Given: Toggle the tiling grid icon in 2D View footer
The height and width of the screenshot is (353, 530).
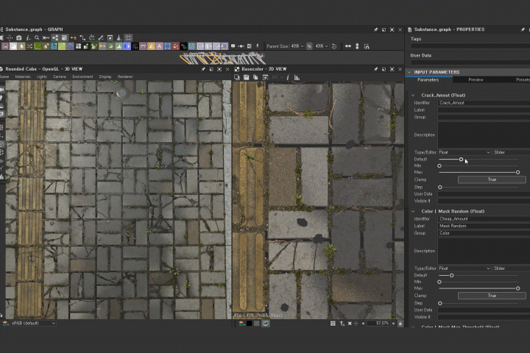Looking at the screenshot, I should point(333,324).
